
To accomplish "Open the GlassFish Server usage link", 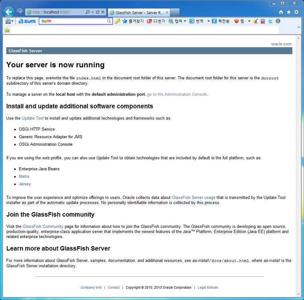I will click(x=193, y=197).
